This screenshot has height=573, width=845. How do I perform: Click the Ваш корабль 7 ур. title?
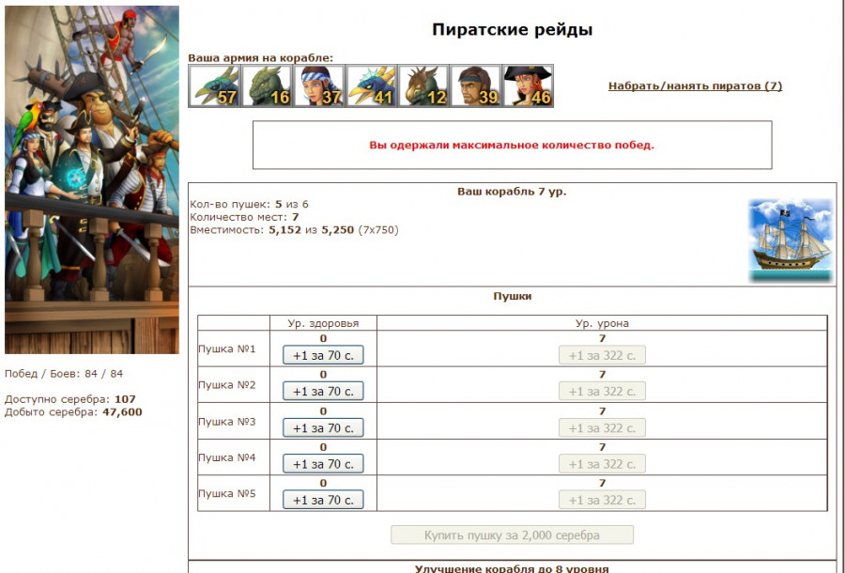(x=512, y=192)
